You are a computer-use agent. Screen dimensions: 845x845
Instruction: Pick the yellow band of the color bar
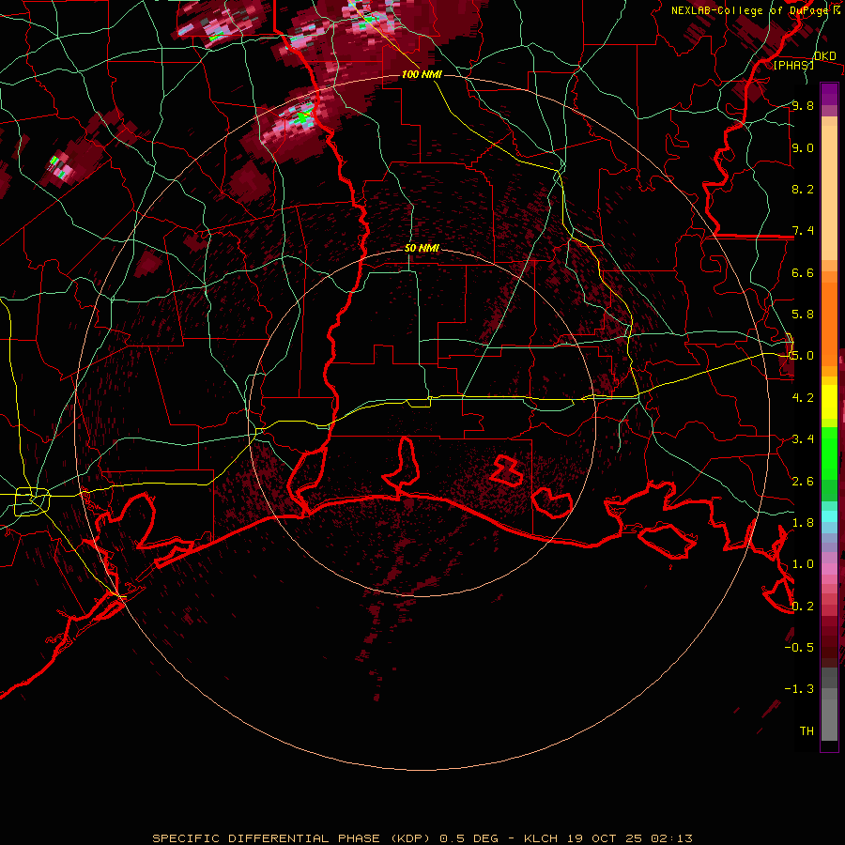tap(829, 402)
